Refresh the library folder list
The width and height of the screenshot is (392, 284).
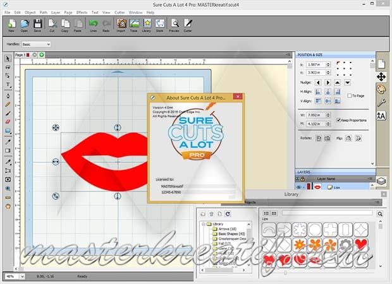tap(228, 214)
